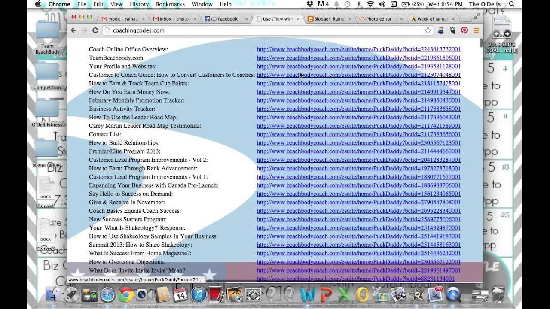This screenshot has height=309, width=550.
Task: Select the 'Premier/Elite Program 2013:' text
Action: click(x=125, y=151)
